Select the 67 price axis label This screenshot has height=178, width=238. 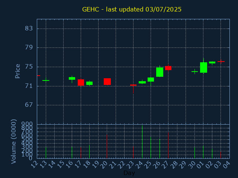click(29, 105)
